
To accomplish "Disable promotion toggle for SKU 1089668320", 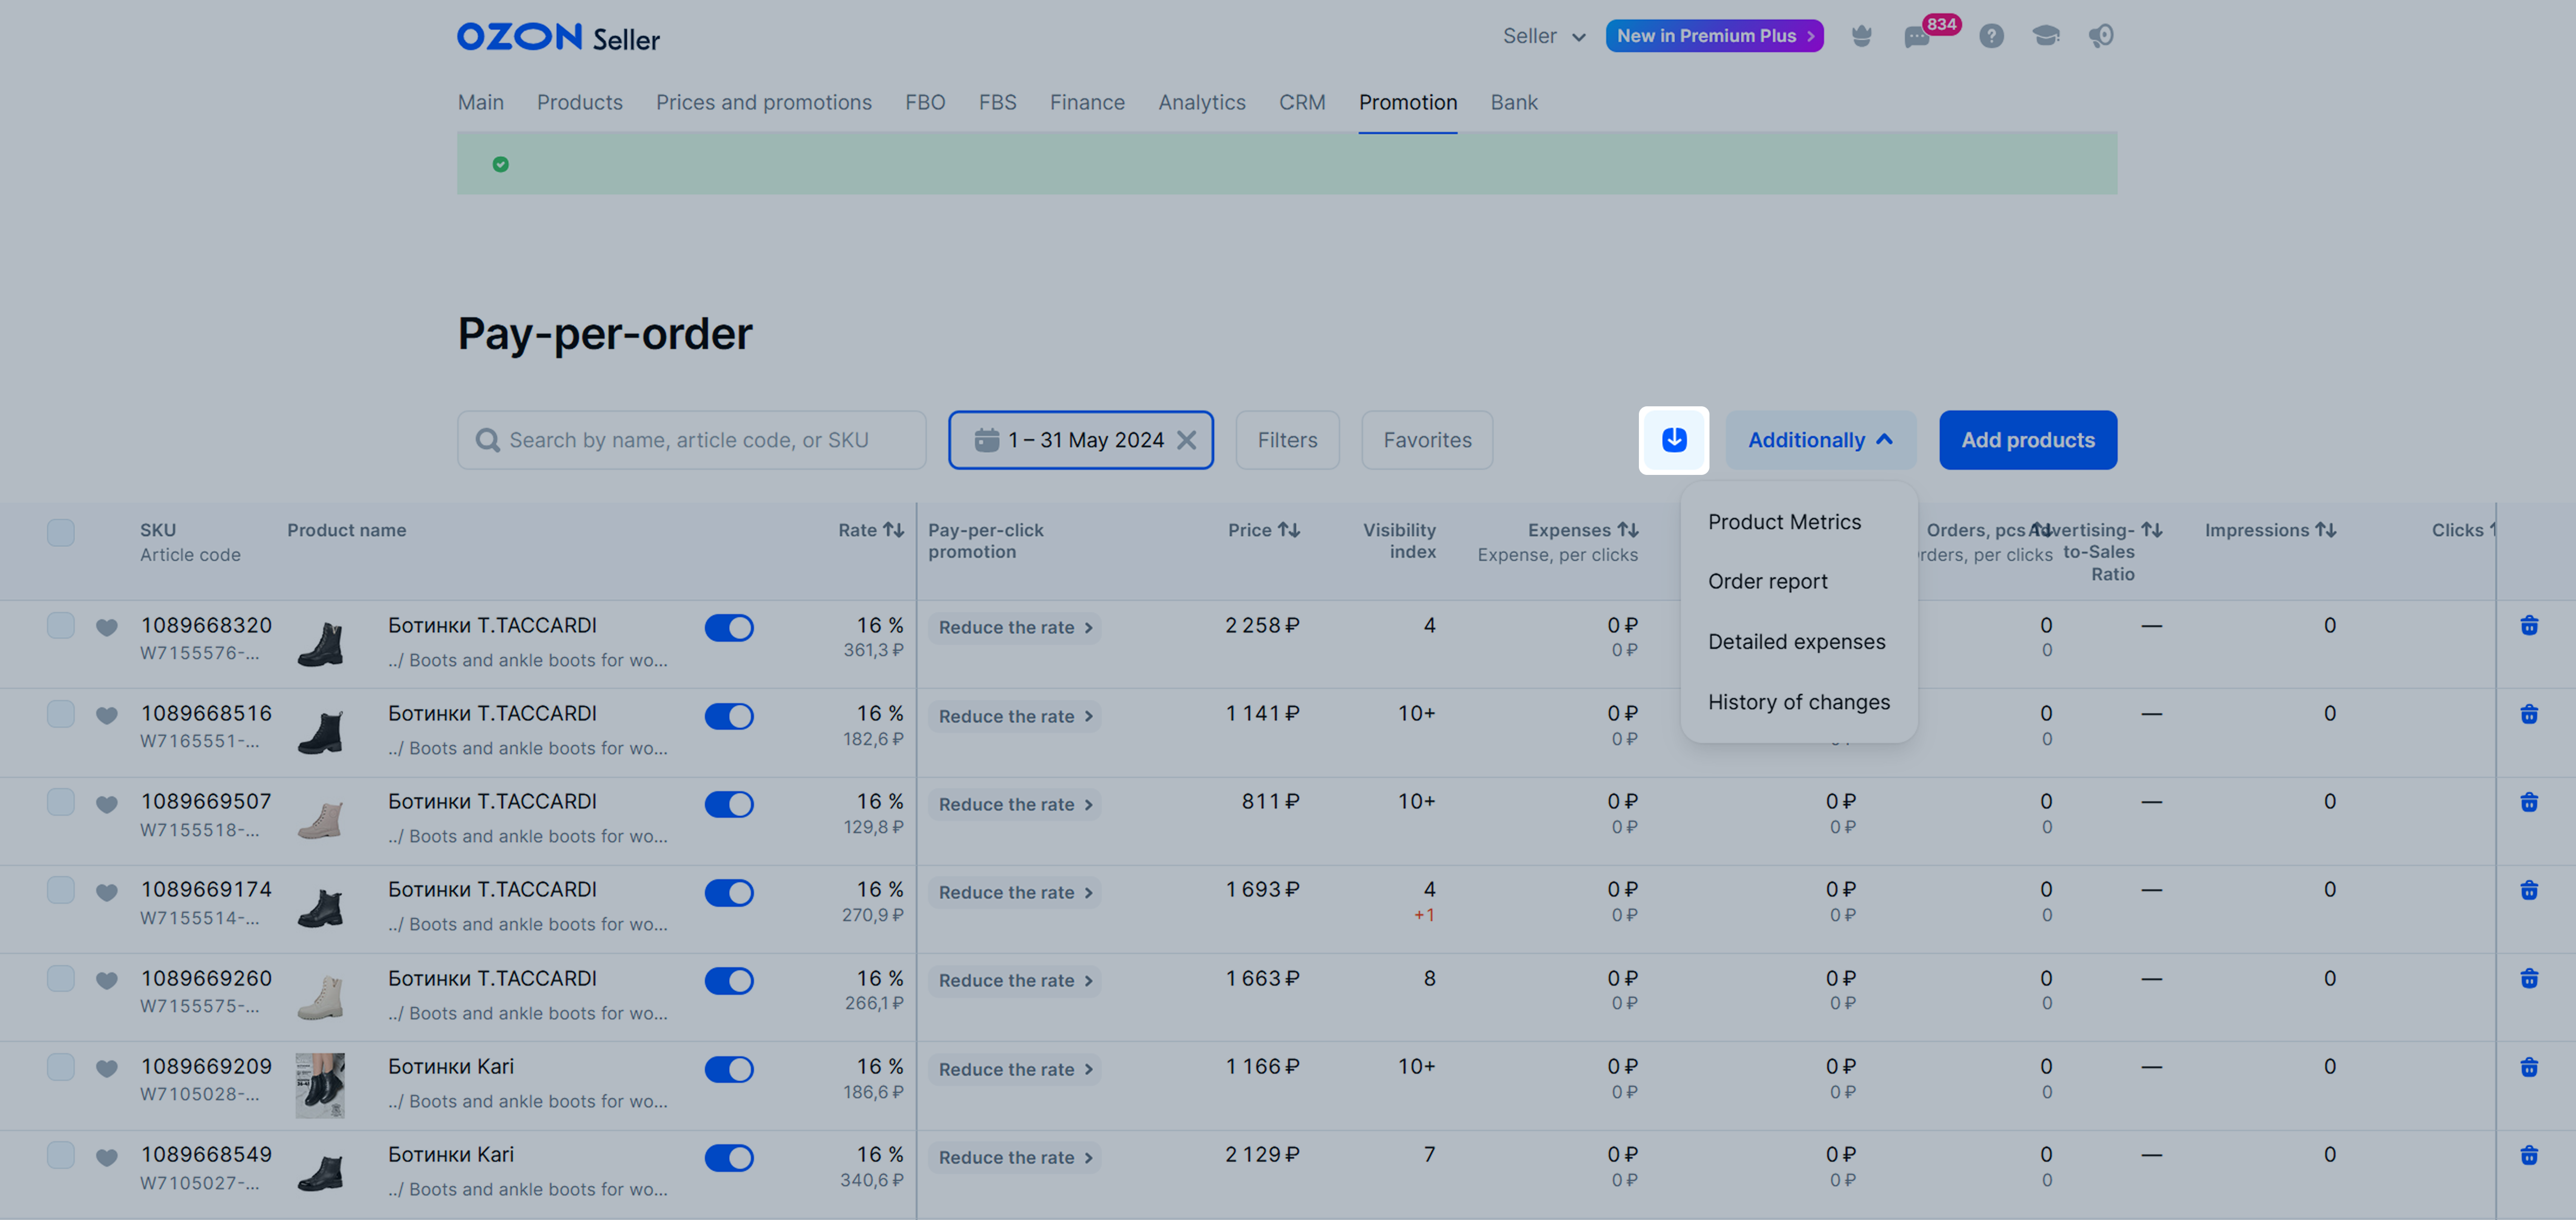I will click(x=729, y=627).
